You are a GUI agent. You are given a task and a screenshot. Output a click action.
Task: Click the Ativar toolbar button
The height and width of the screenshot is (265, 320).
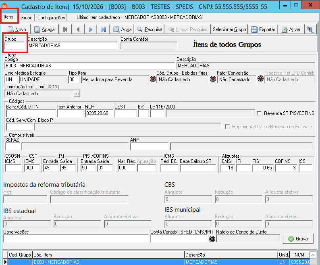[291, 29]
